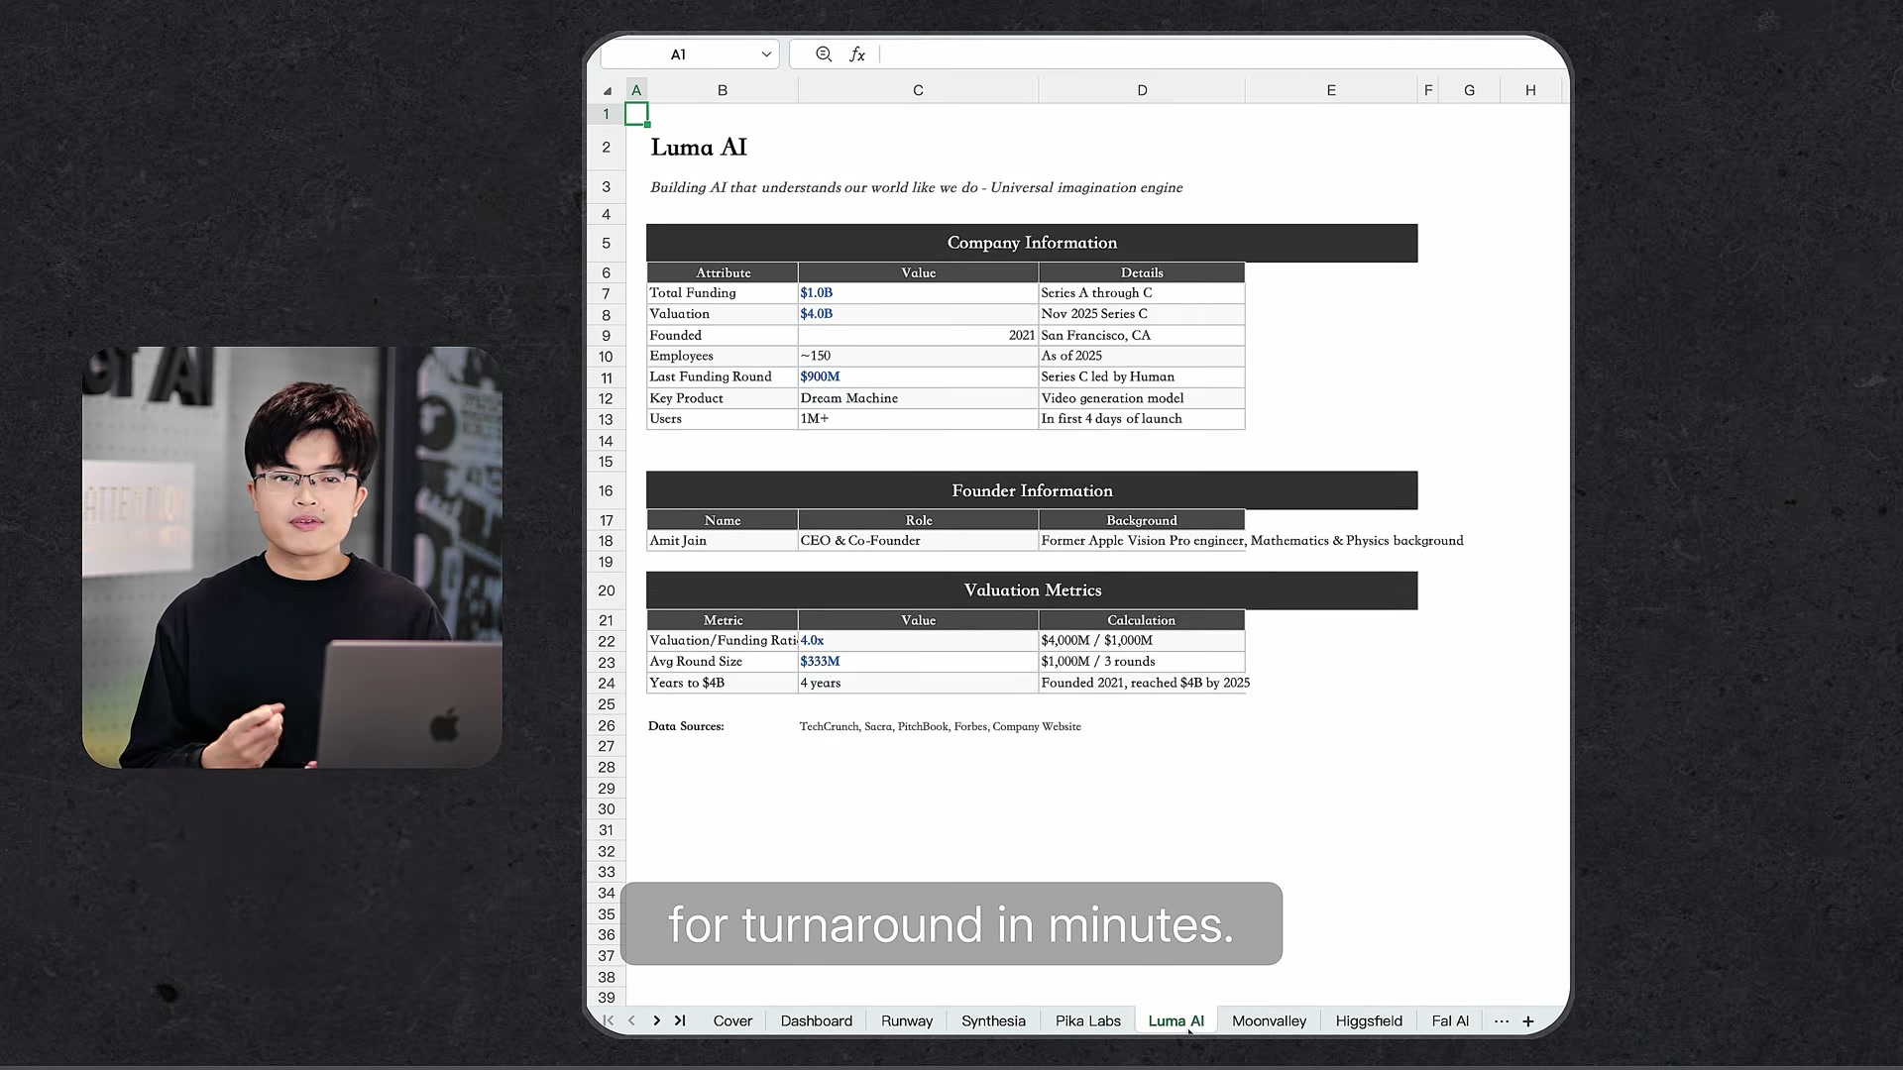Click '$4,000M / $1,000M' calculation cell
Viewport: 1903px width, 1070px height.
tap(1142, 641)
